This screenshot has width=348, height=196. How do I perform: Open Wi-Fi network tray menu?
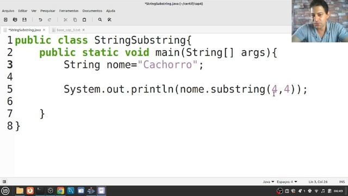pyautogui.click(x=316, y=191)
